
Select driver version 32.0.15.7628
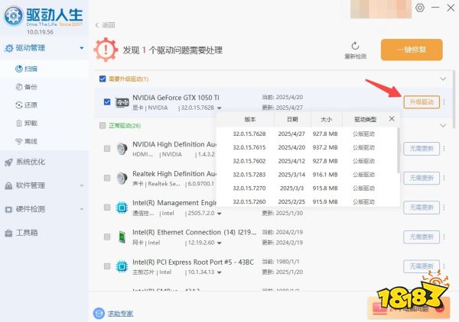307,134
